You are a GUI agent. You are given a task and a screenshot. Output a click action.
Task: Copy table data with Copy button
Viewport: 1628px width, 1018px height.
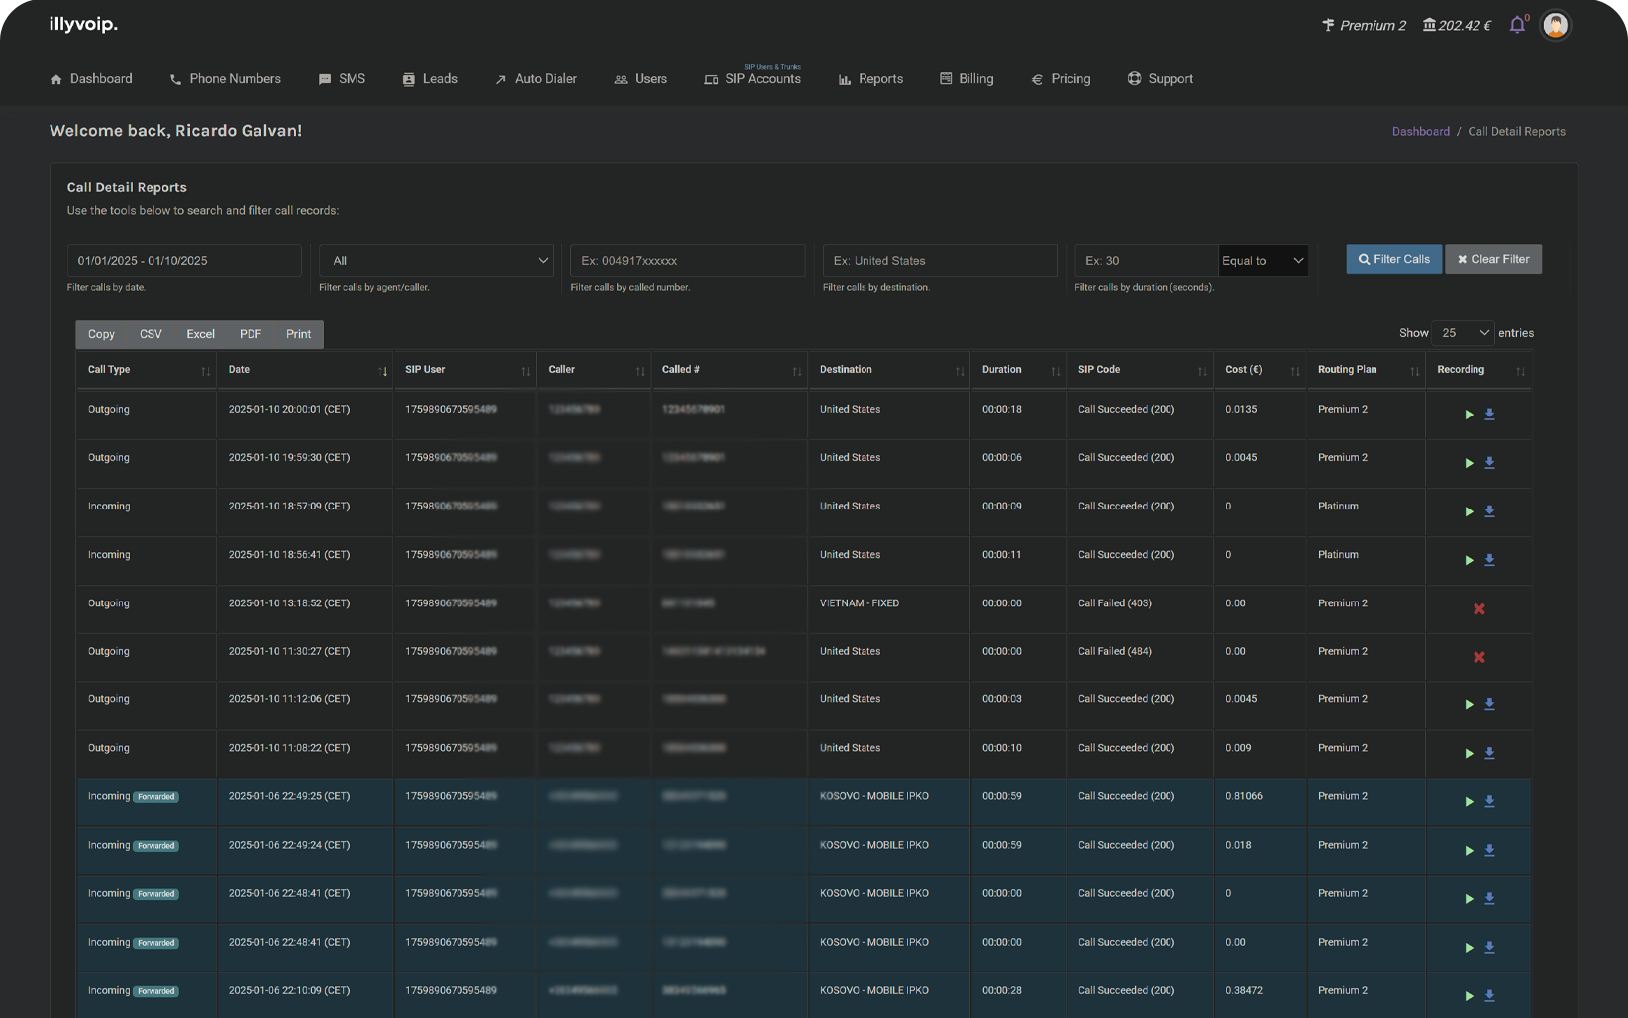point(101,334)
